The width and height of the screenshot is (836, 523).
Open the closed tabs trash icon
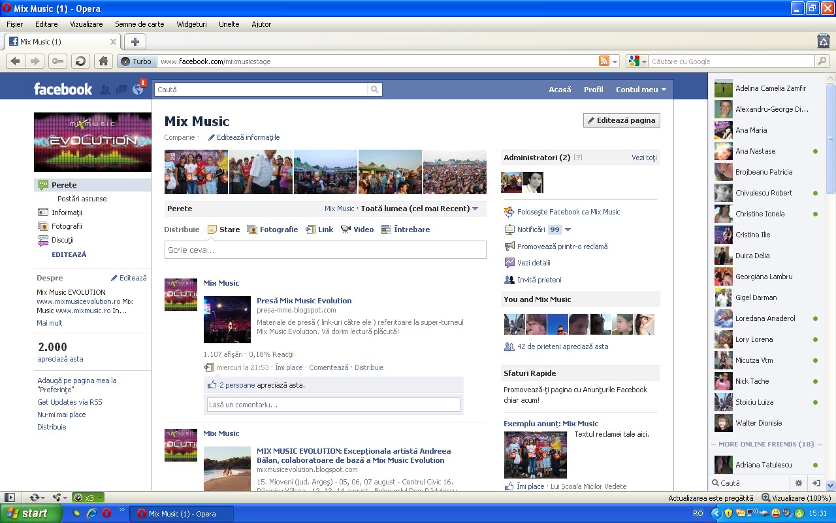[824, 41]
